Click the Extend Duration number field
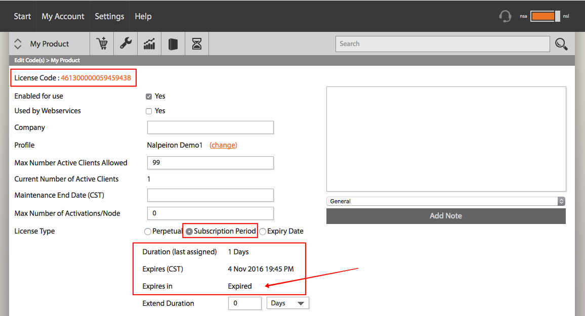585x316 pixels. click(245, 303)
